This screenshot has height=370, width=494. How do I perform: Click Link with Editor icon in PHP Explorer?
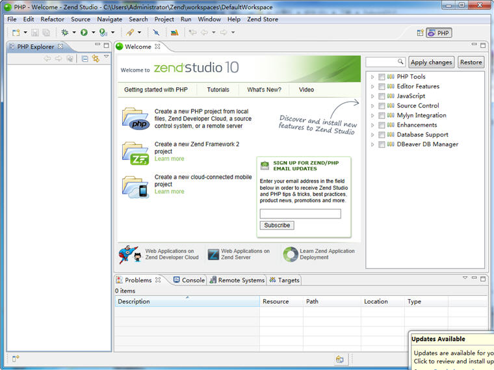[96, 59]
